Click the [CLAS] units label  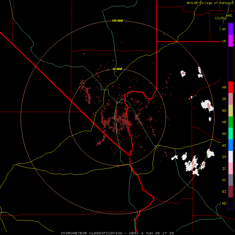(221, 18)
